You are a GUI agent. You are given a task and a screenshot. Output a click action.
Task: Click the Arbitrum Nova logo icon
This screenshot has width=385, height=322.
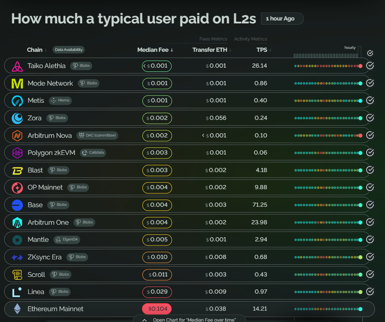pos(17,136)
